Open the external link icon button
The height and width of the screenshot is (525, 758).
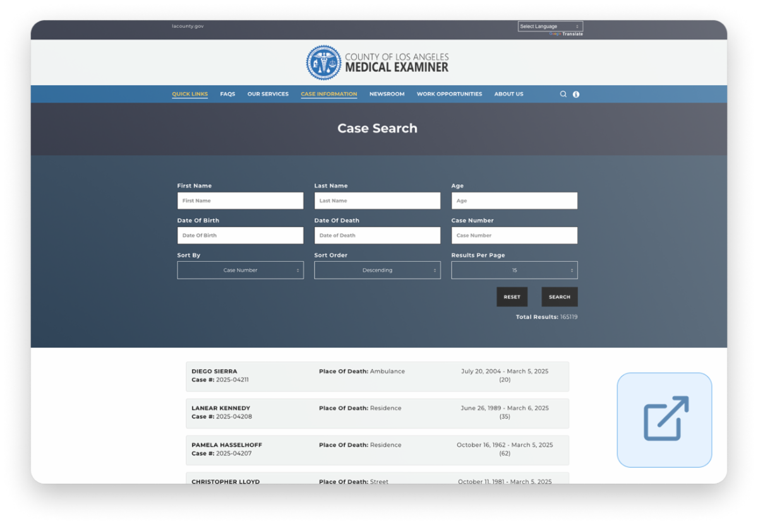pyautogui.click(x=665, y=420)
